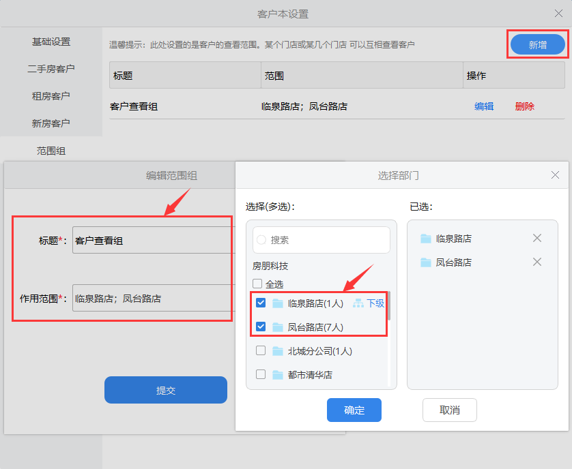Select 都市清华店 row label
This screenshot has width=572, height=469.
point(310,375)
